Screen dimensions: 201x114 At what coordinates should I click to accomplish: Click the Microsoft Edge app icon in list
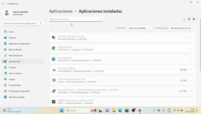pyautogui.click(x=54, y=59)
